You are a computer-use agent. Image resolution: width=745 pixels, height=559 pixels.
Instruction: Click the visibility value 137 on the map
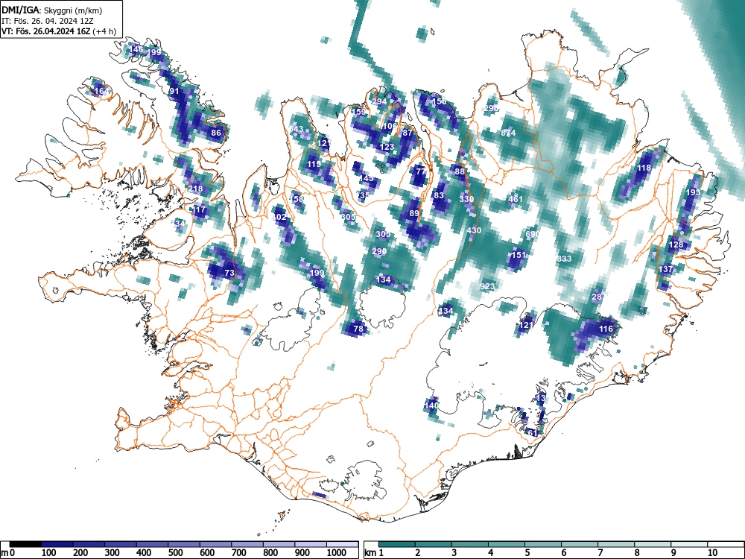(665, 269)
